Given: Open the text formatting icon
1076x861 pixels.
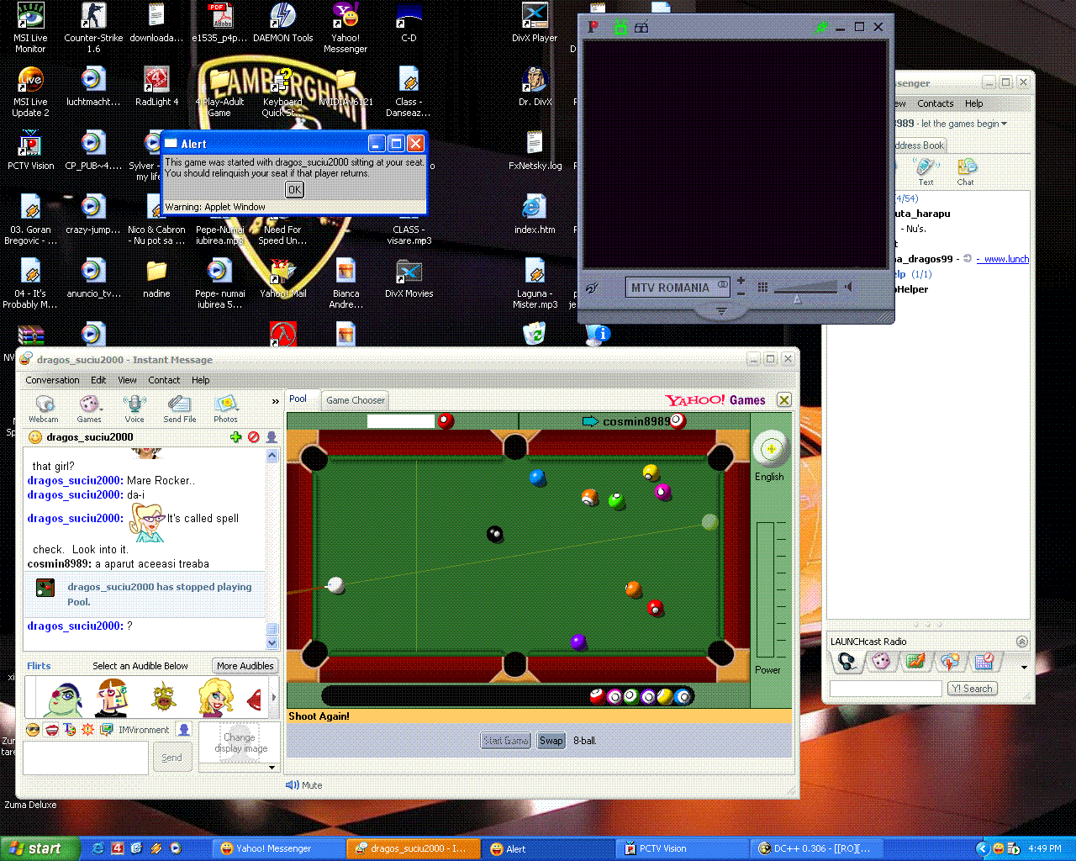Looking at the screenshot, I should point(70,730).
